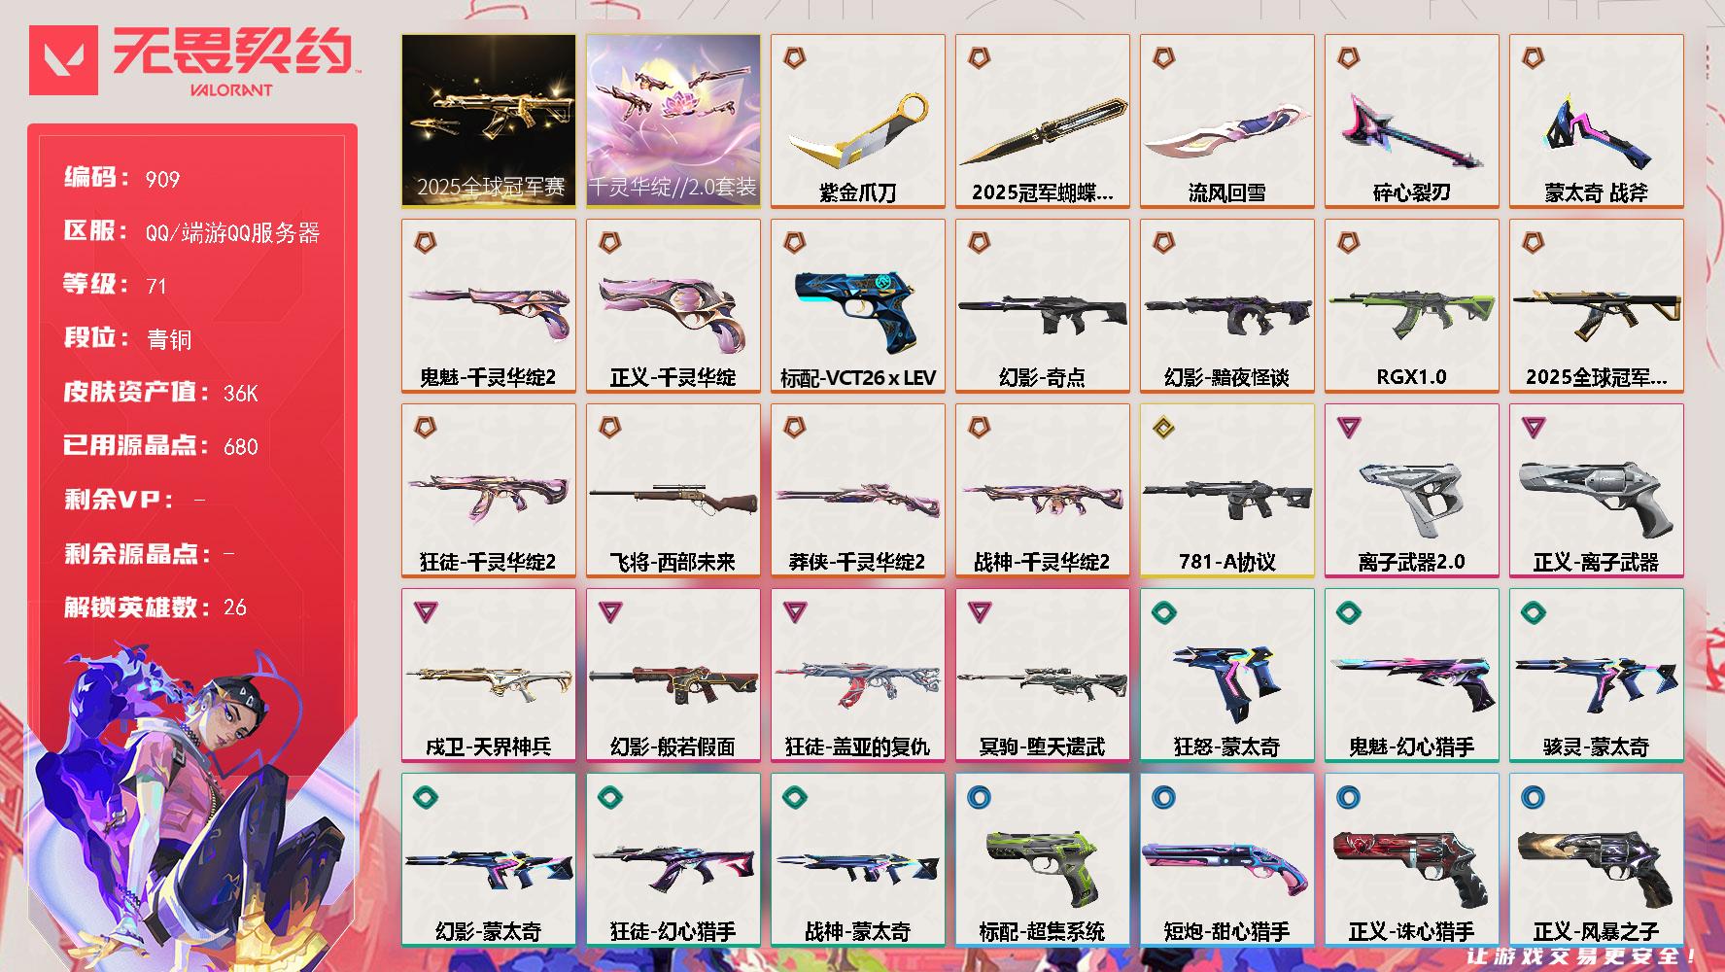Viewport: 1725px width, 972px height.
Task: Click pink triangle tier icon on 离子武器2.0
Action: click(1349, 428)
